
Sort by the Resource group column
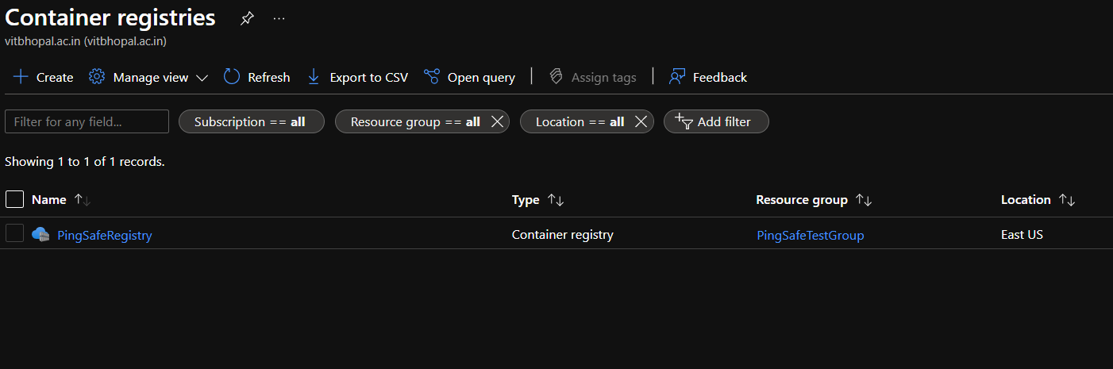coord(802,200)
